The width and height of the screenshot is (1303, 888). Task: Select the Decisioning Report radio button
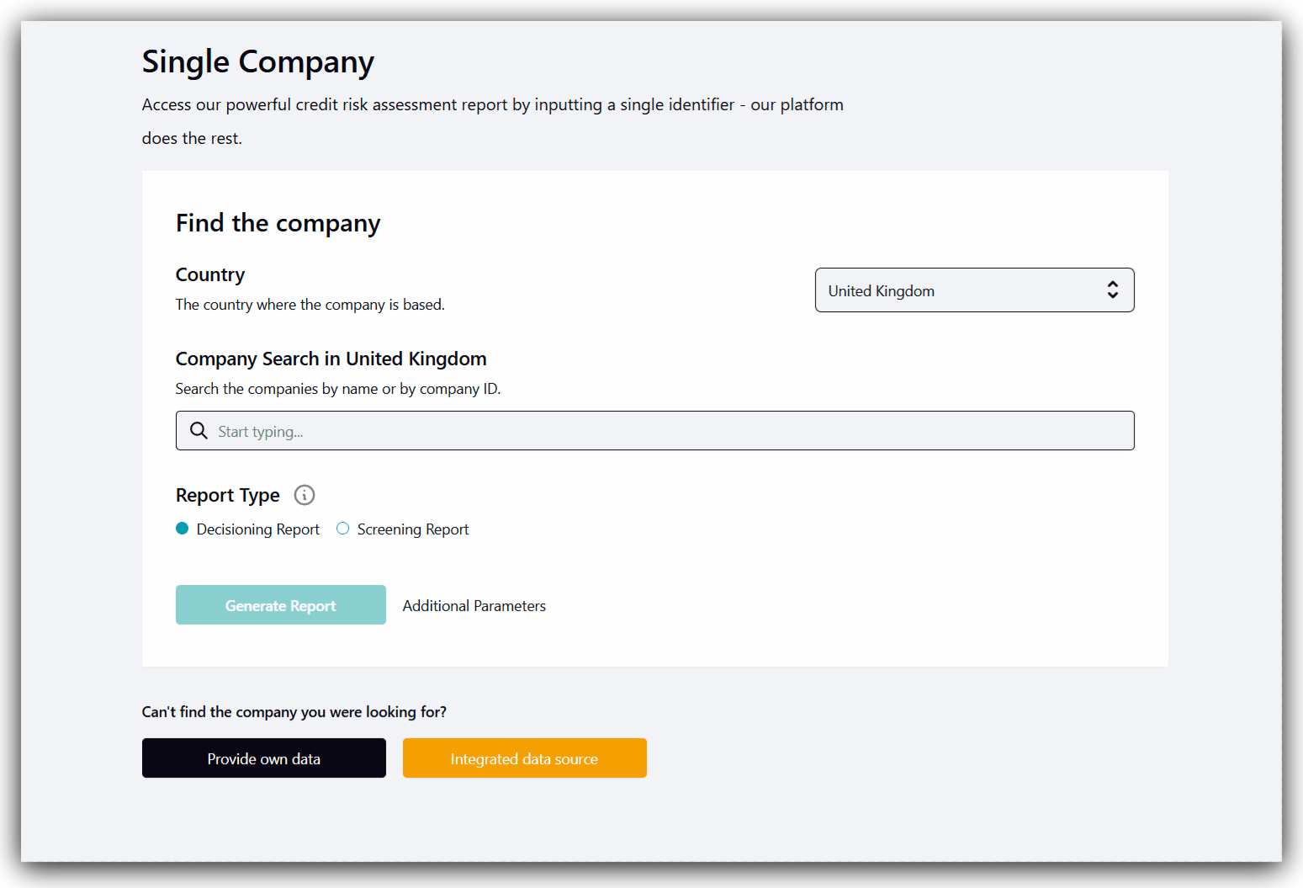tap(183, 529)
